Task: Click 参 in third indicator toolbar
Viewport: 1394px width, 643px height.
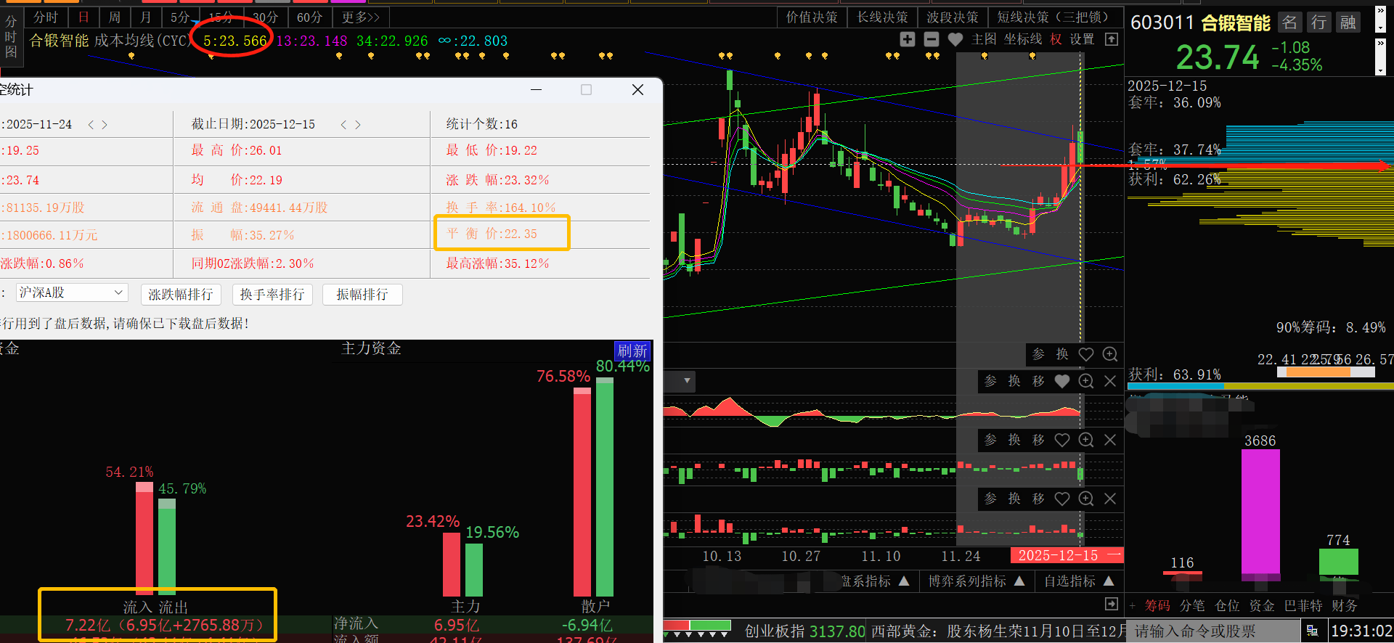Action: pos(990,440)
